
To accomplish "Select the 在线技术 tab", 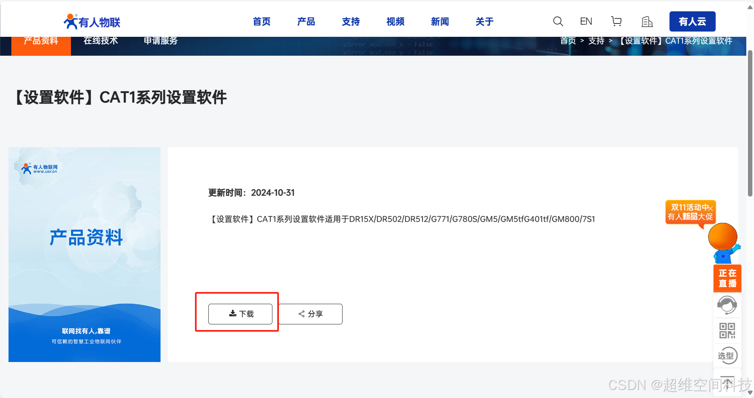I will 101,41.
